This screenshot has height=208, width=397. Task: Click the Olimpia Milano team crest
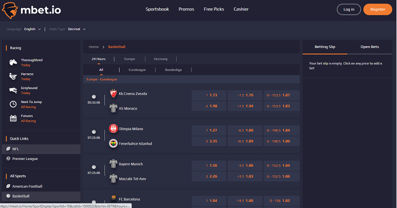pyautogui.click(x=113, y=129)
